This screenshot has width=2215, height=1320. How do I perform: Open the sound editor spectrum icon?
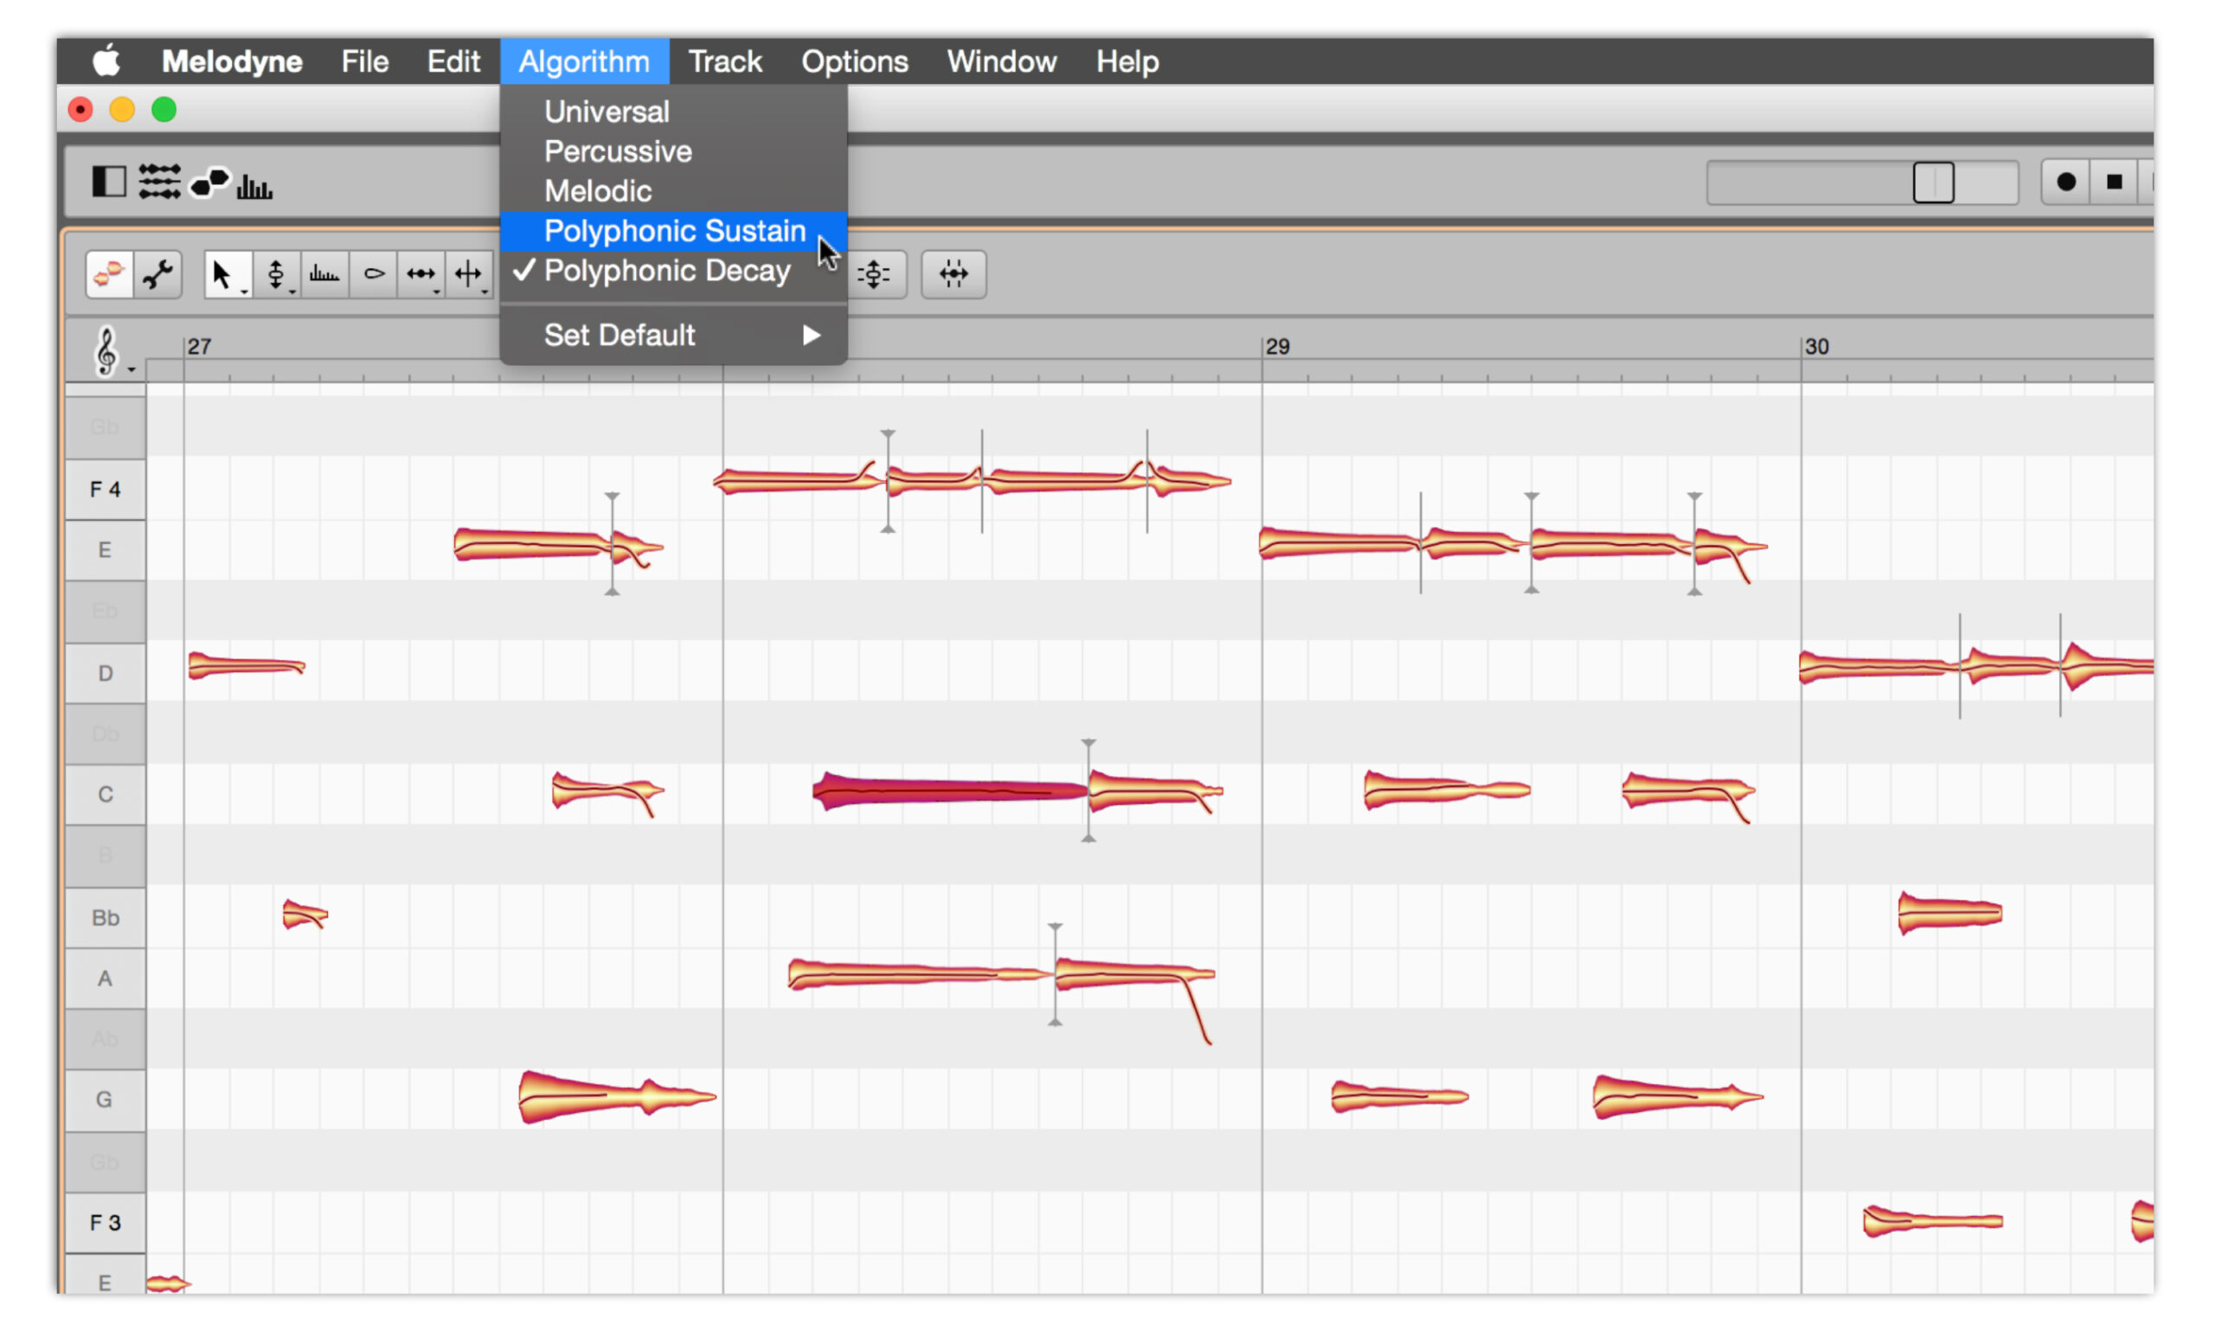tap(254, 185)
